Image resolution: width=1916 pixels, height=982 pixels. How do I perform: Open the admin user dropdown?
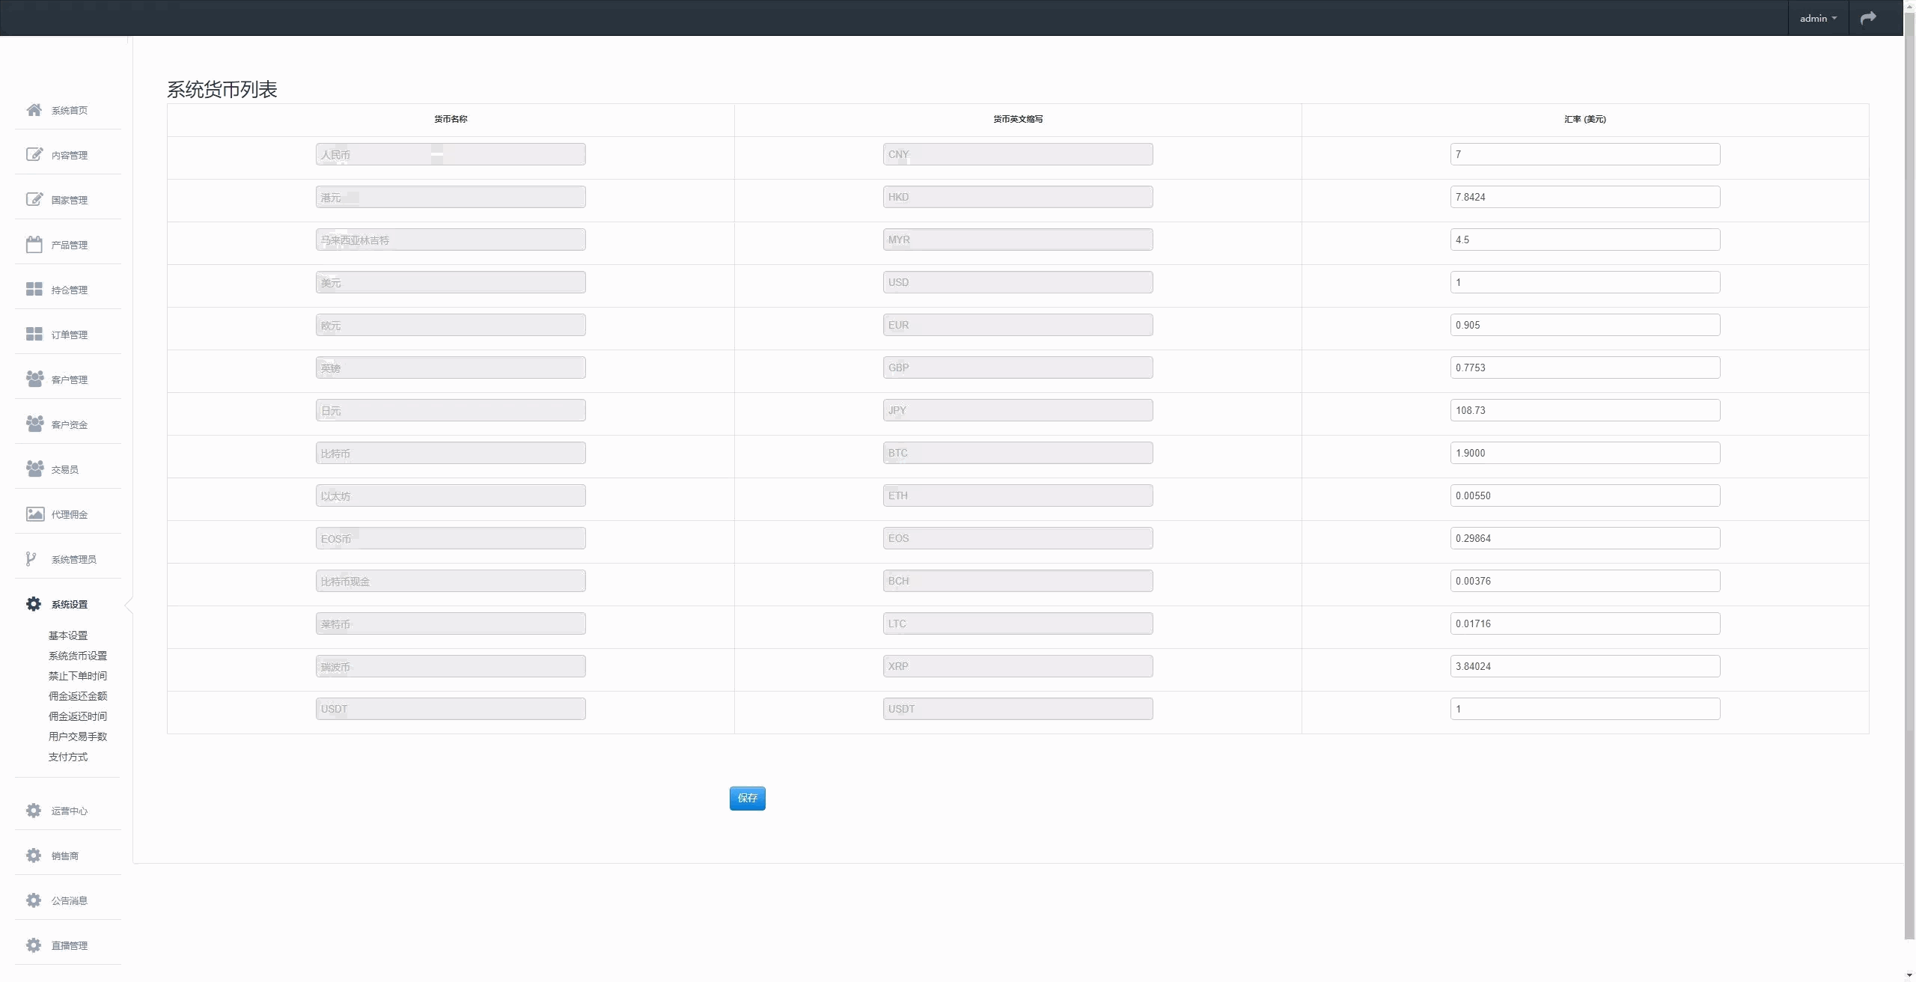[x=1818, y=18]
